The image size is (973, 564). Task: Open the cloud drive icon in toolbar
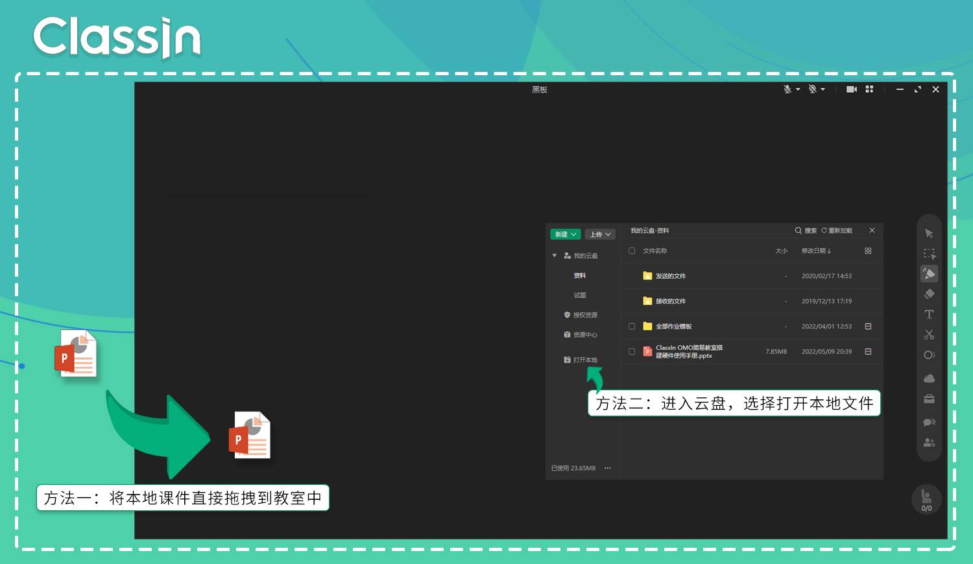point(929,379)
